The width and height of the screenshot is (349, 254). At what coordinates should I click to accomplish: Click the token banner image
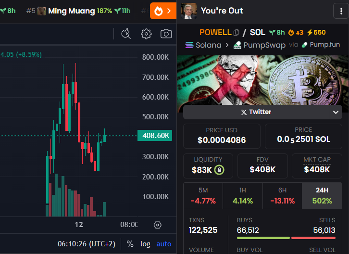click(x=262, y=80)
